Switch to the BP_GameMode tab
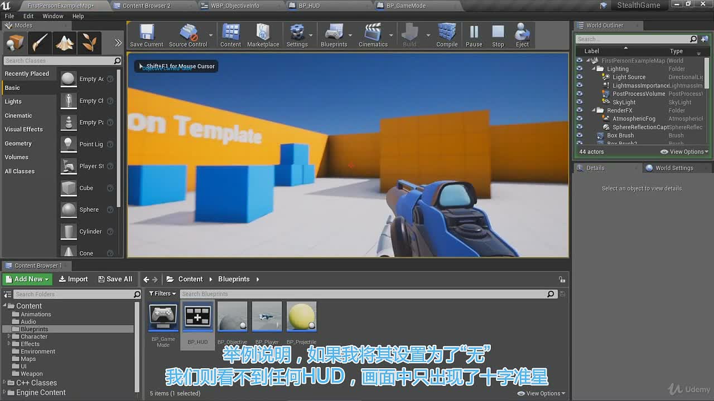The image size is (714, 401). point(409,6)
